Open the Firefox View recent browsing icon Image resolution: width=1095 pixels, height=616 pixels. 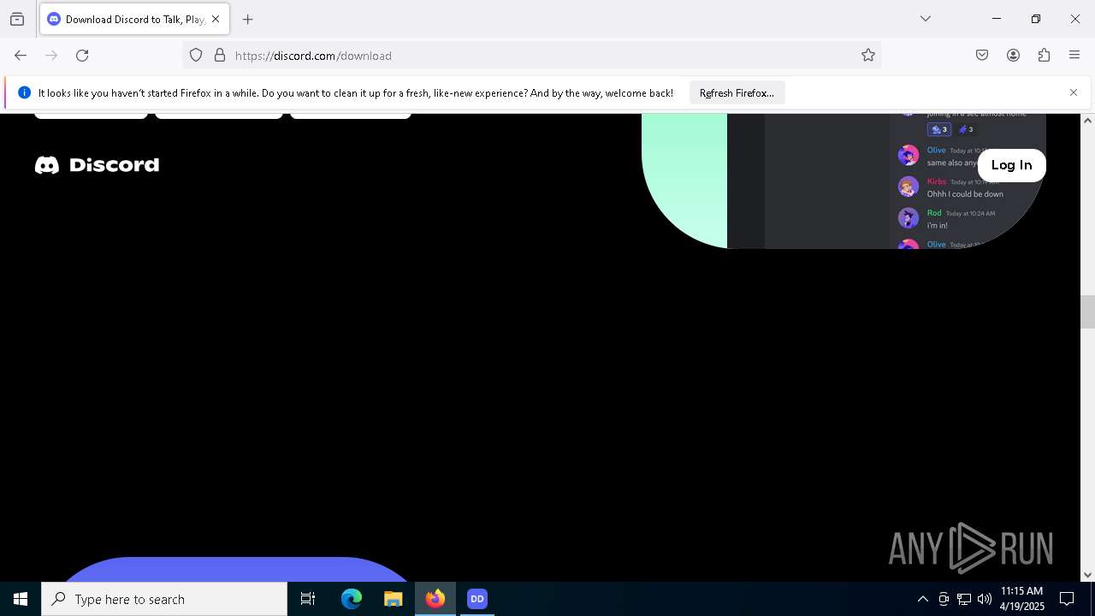pos(17,19)
